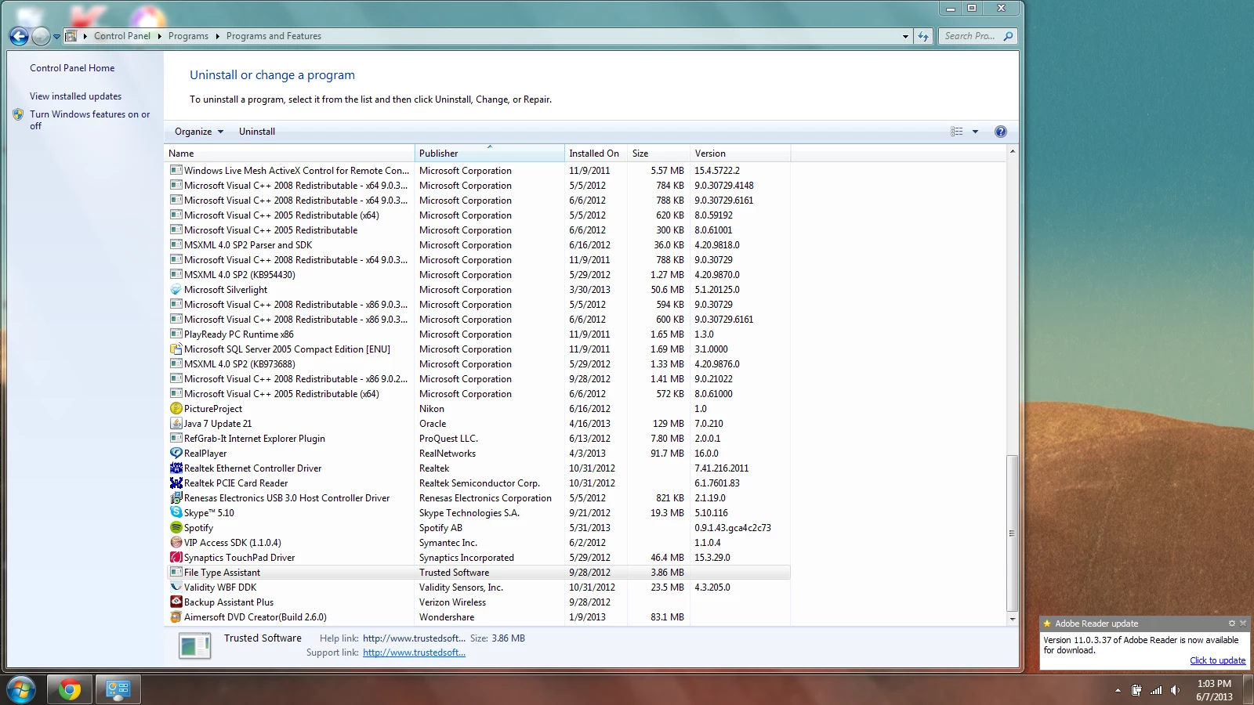Viewport: 1254px width, 705px height.
Task: Click the list scrollbar up arrow
Action: click(x=1012, y=151)
